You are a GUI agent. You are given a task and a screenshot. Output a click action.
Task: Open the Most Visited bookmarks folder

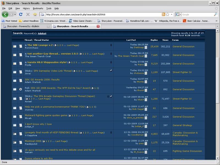pyautogui.click(x=9, y=21)
